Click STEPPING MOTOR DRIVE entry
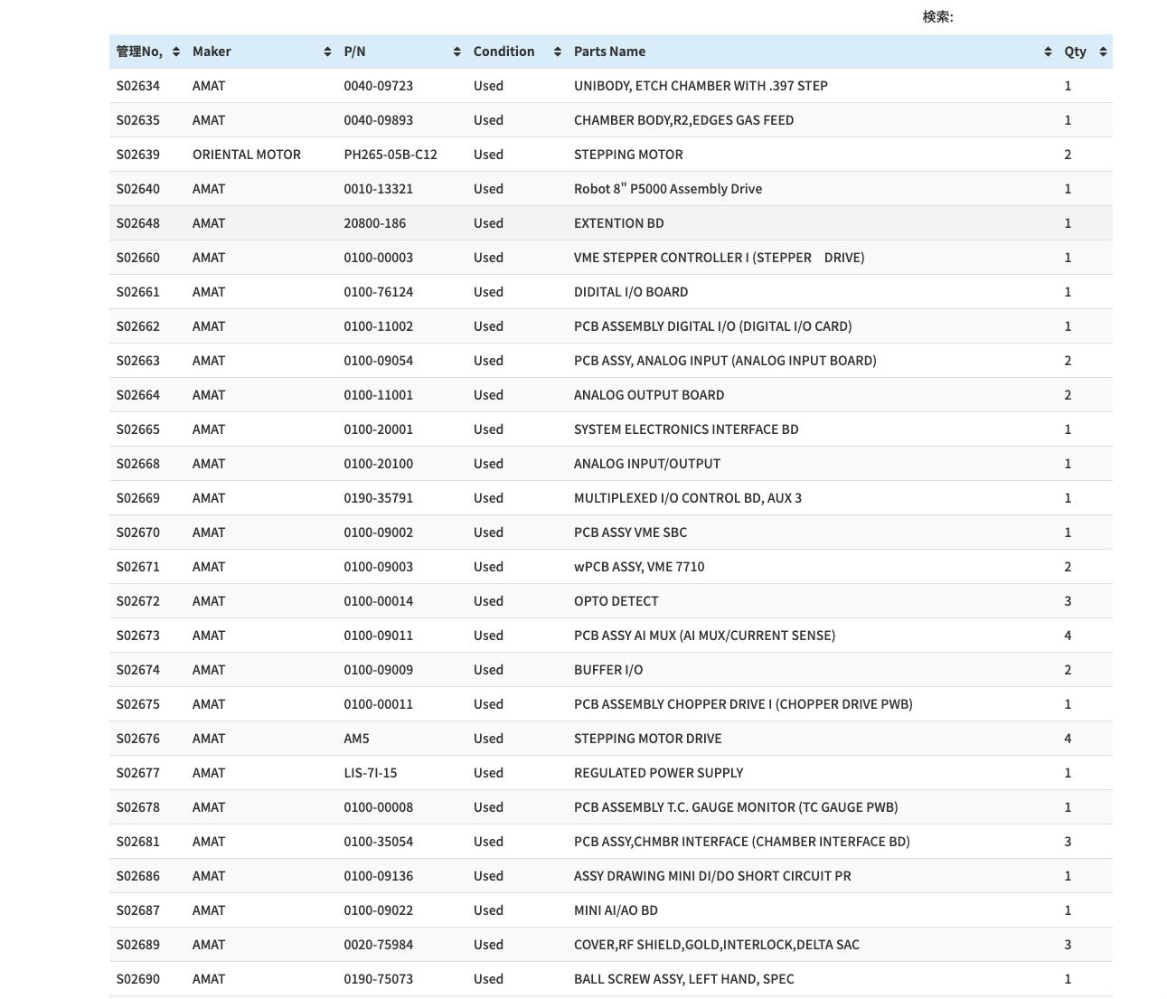Viewport: 1167px width, 999px height. [648, 739]
